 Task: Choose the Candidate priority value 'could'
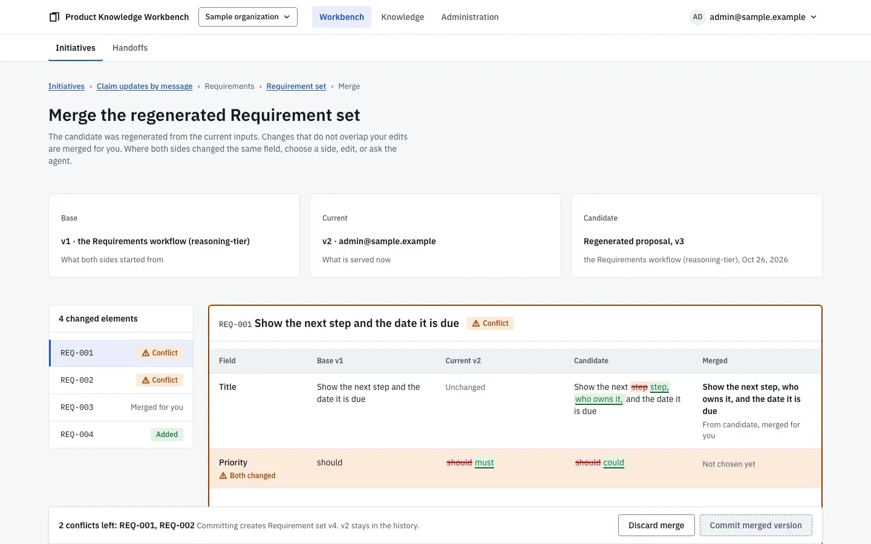(x=613, y=463)
